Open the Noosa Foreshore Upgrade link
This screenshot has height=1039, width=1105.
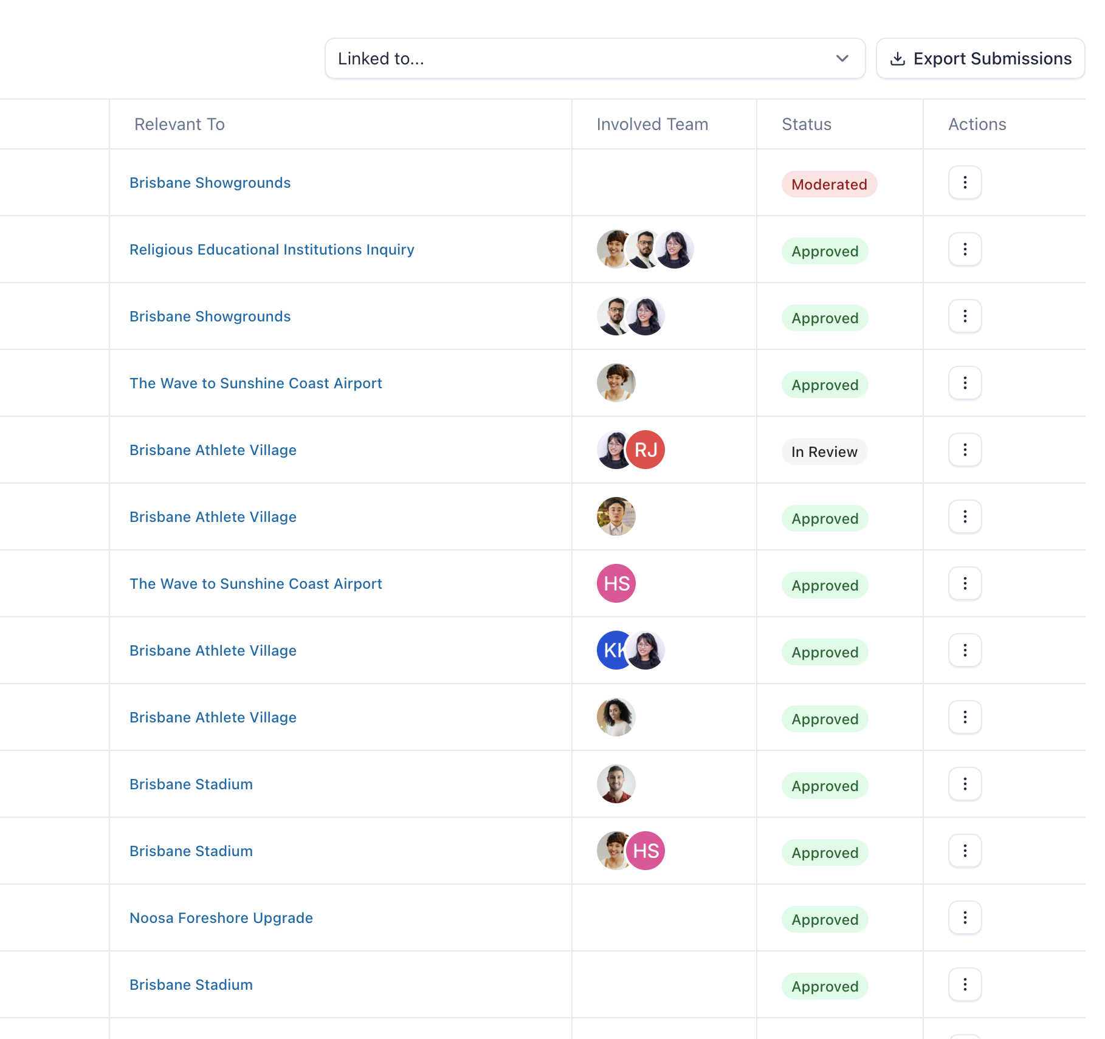coord(221,918)
